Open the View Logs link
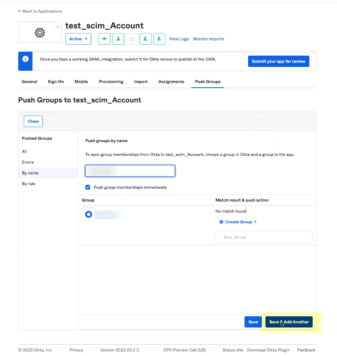337x356 pixels. click(179, 39)
